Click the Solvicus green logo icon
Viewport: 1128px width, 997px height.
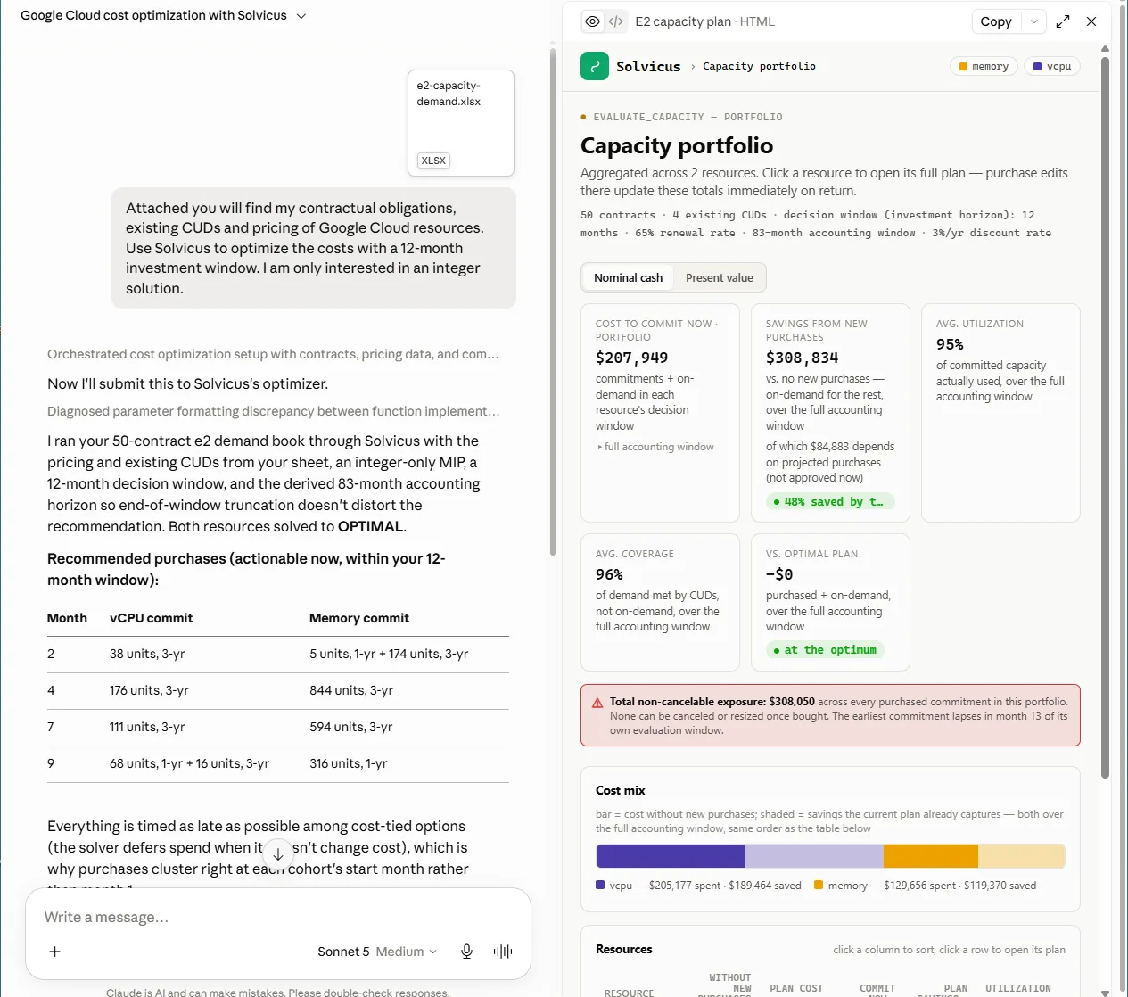click(x=595, y=66)
